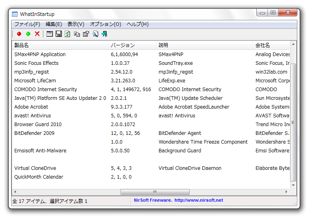310x218 pixels.
Task: Click the BitDefender Agent description cell
Action: click(x=180, y=133)
